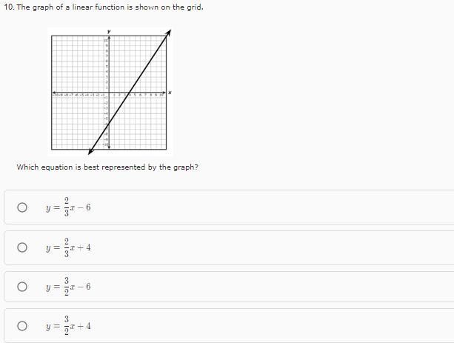The height and width of the screenshot is (343, 454).
Task: Click the equation text y = 2/3x − 6
Action: click(68, 207)
